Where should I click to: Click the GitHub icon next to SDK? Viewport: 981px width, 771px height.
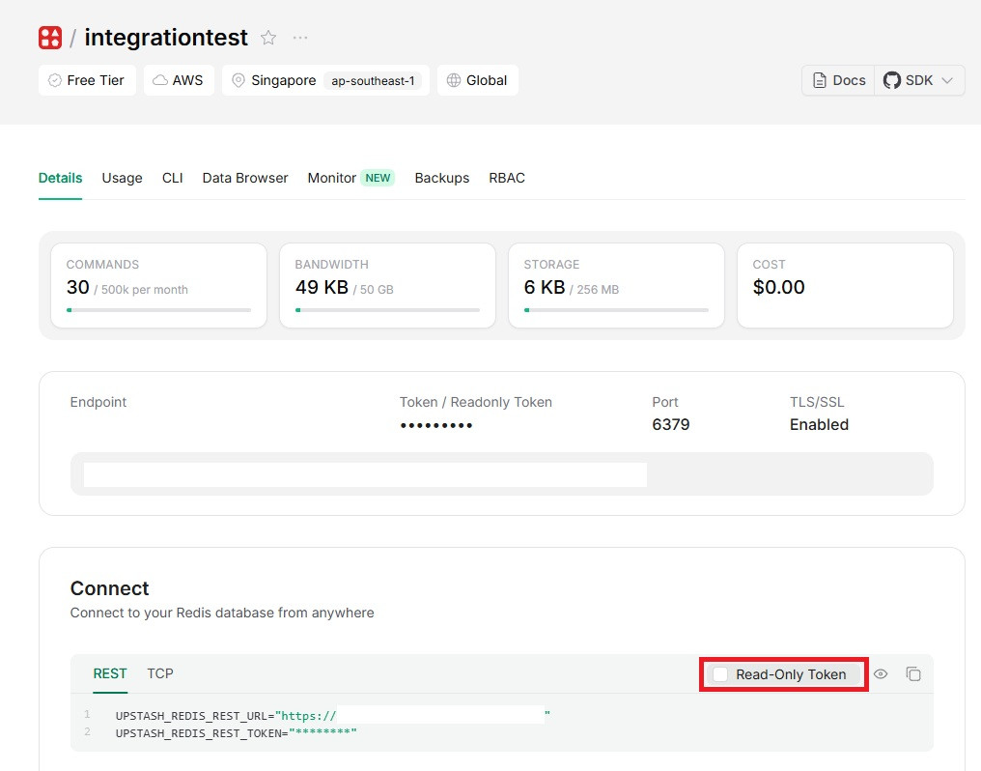click(891, 80)
